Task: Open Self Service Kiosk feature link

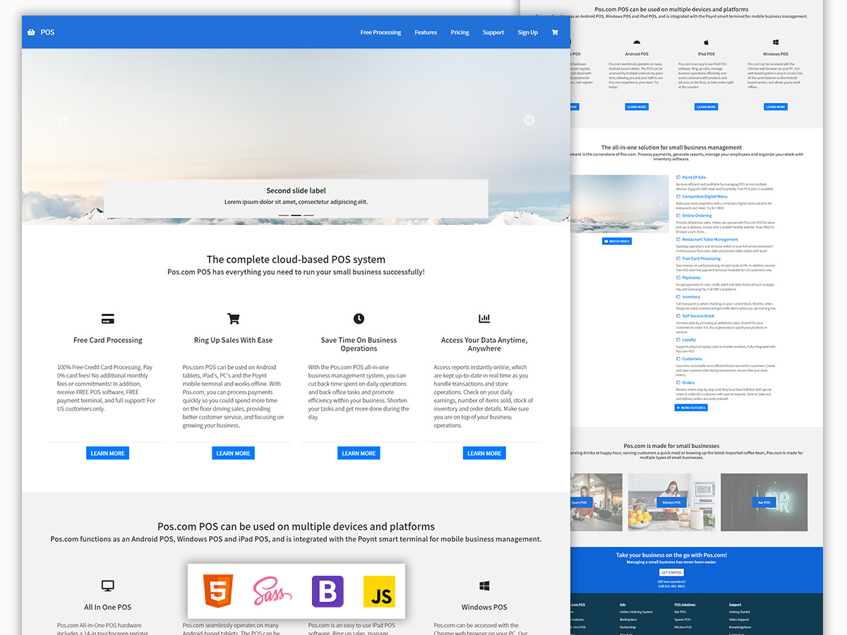Action: click(x=698, y=316)
